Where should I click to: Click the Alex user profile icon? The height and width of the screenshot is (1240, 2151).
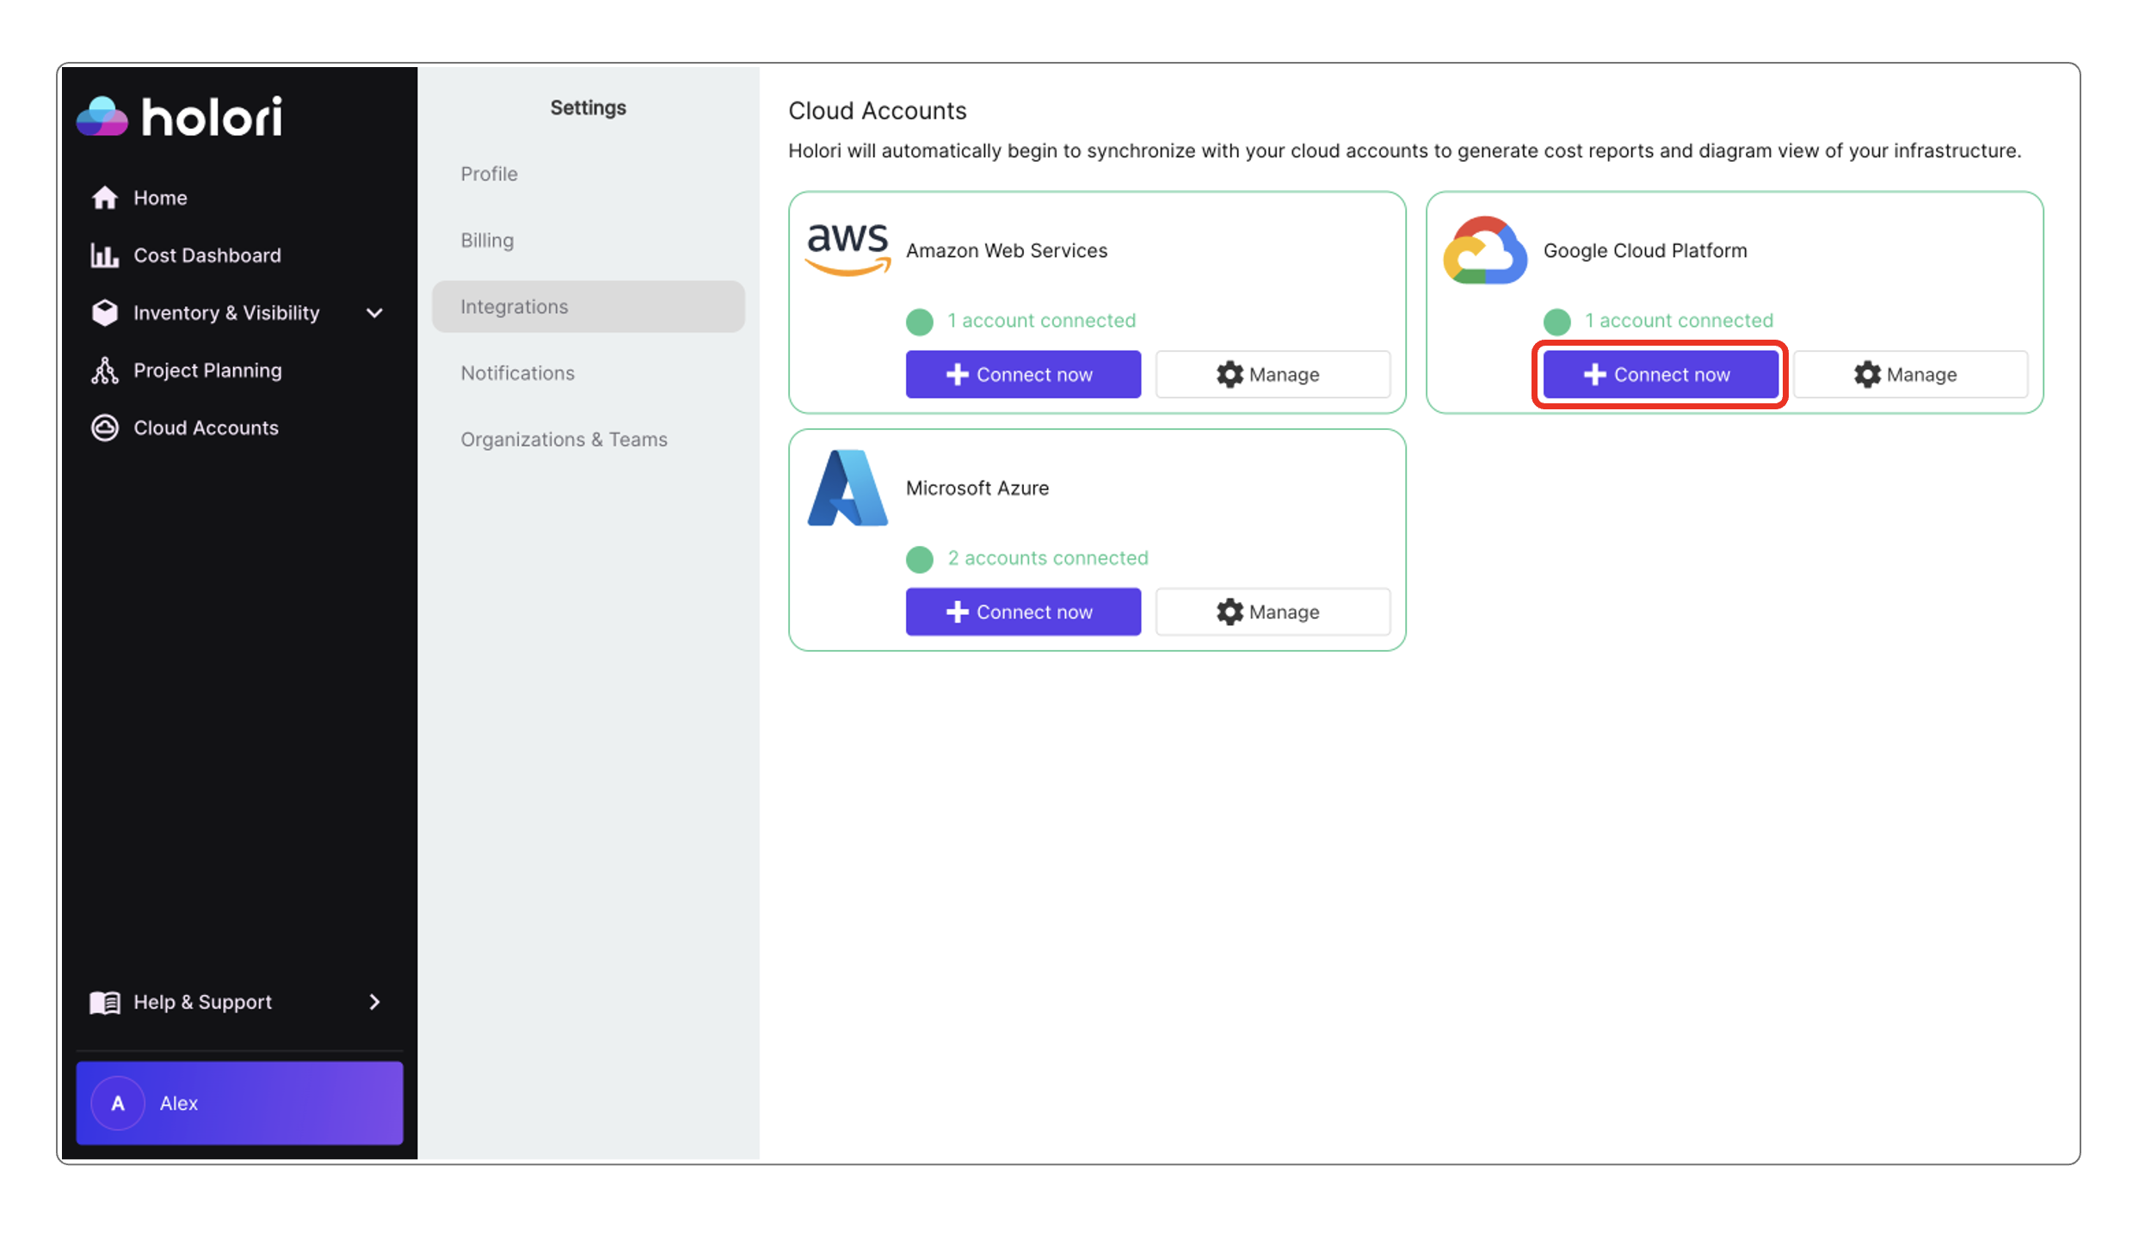(x=118, y=1102)
